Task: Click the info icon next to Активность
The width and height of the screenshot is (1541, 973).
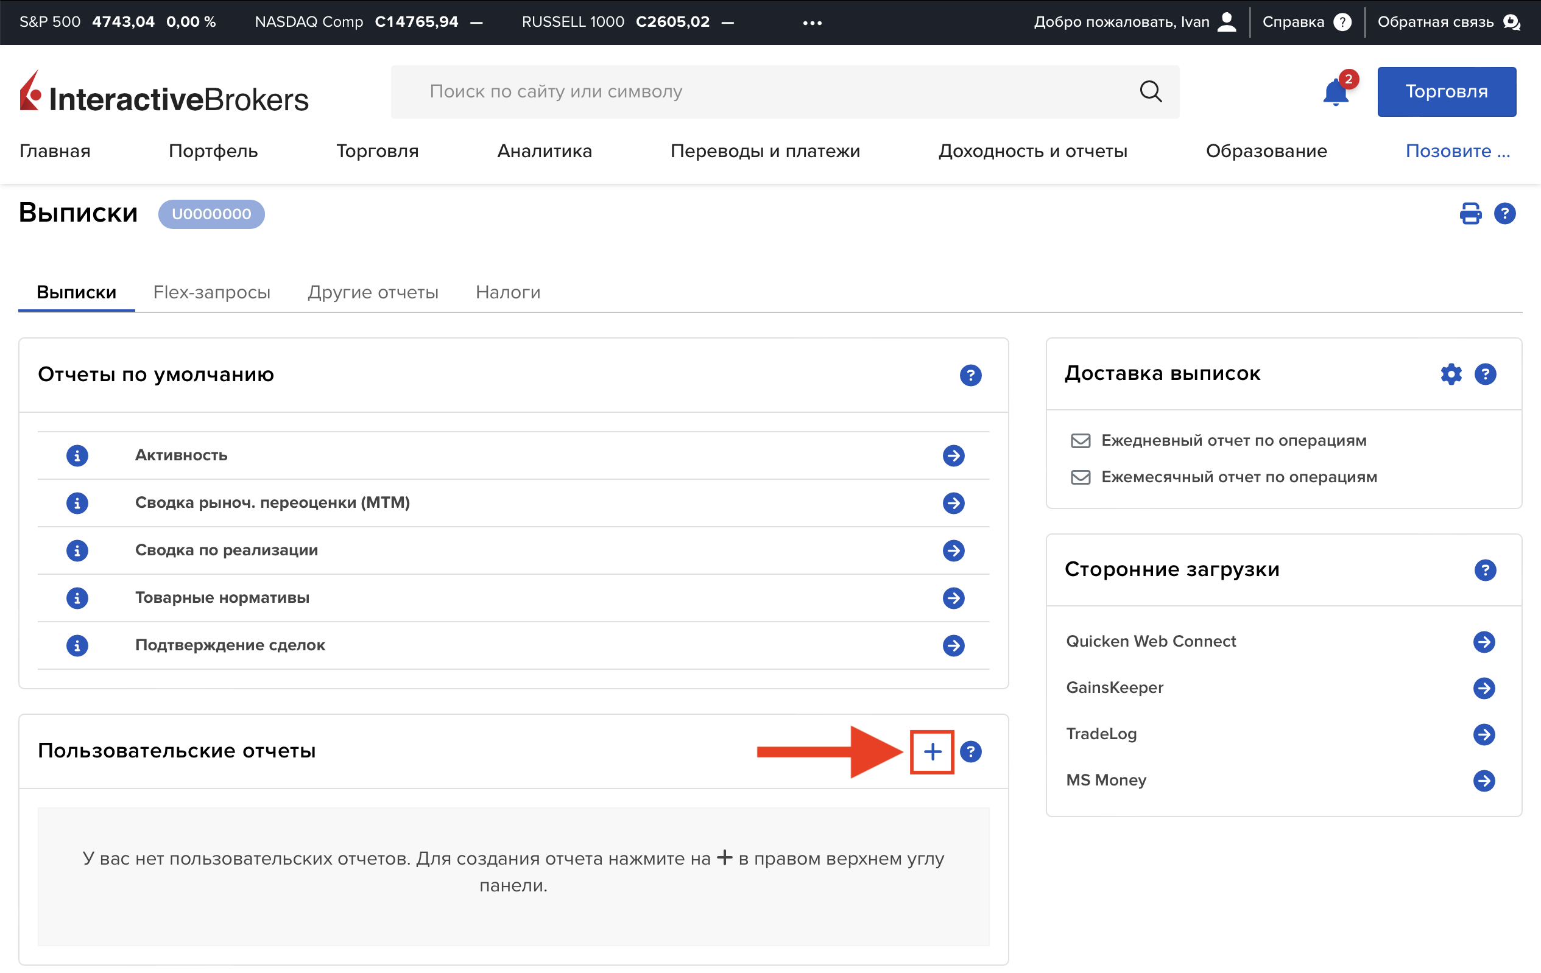Action: pos(77,455)
